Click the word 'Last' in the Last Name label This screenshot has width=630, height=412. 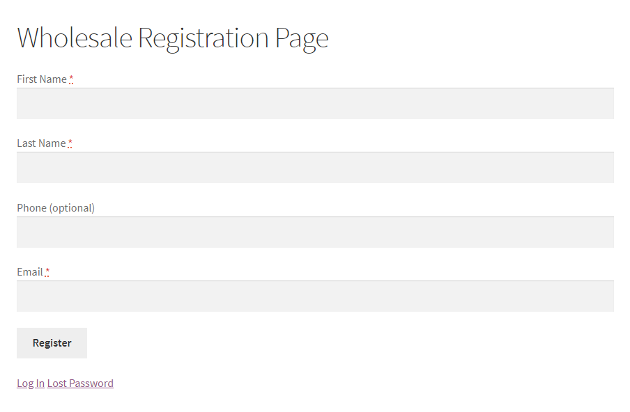(26, 143)
